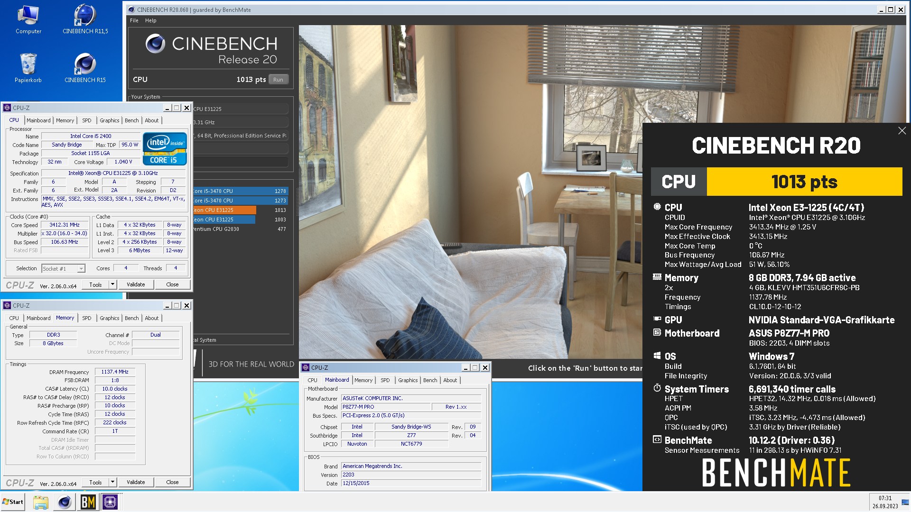The width and height of the screenshot is (911, 512).
Task: Click the Start button
Action: (x=13, y=502)
